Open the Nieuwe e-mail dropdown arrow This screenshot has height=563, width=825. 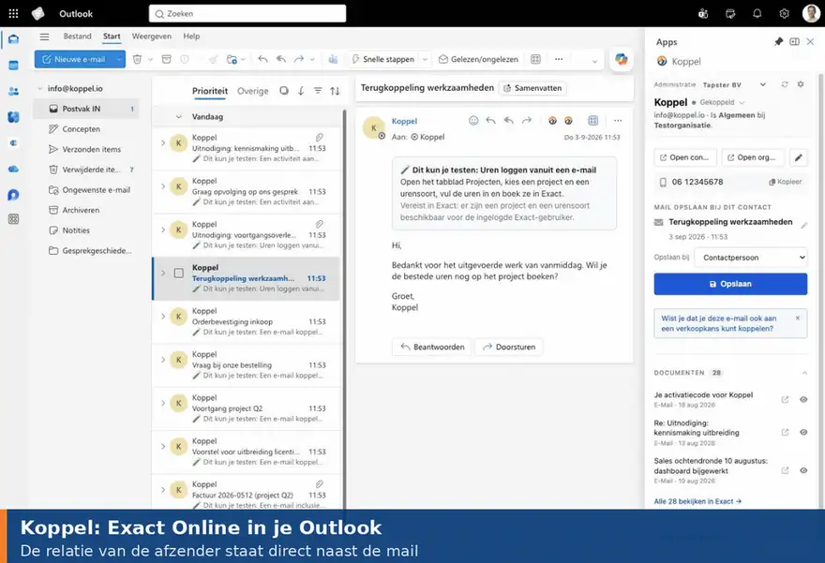(119, 59)
